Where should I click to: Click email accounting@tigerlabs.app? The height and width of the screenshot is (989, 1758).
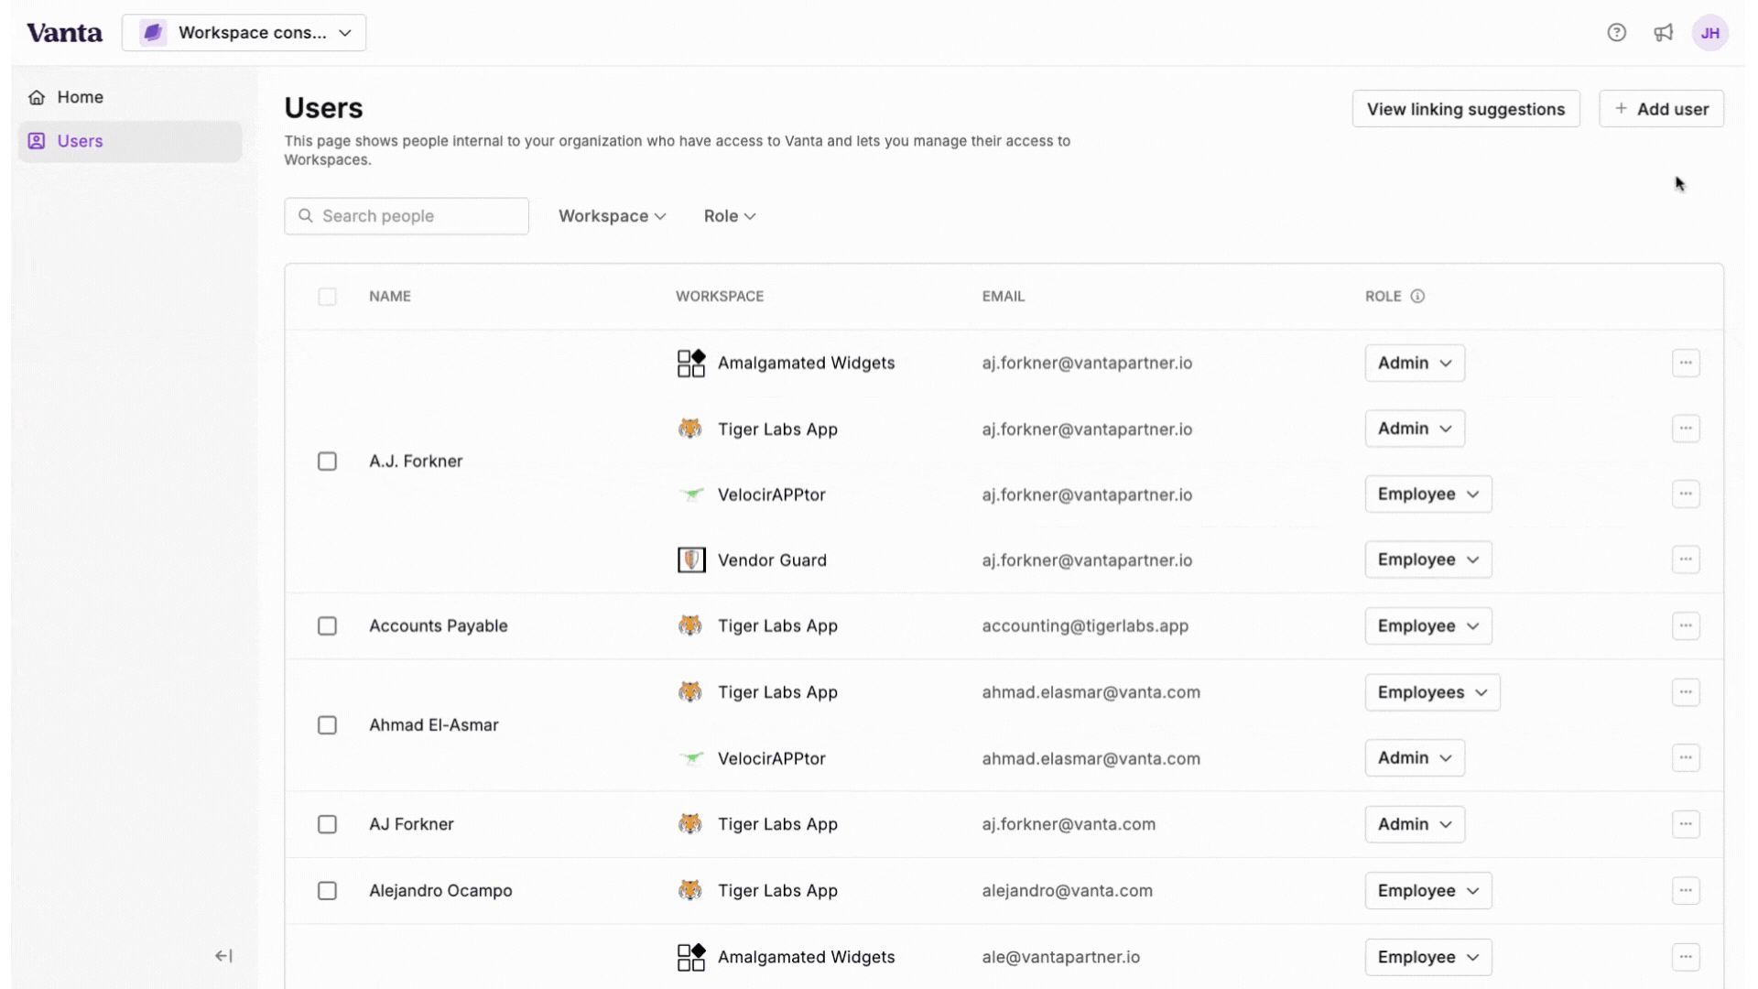point(1085,625)
